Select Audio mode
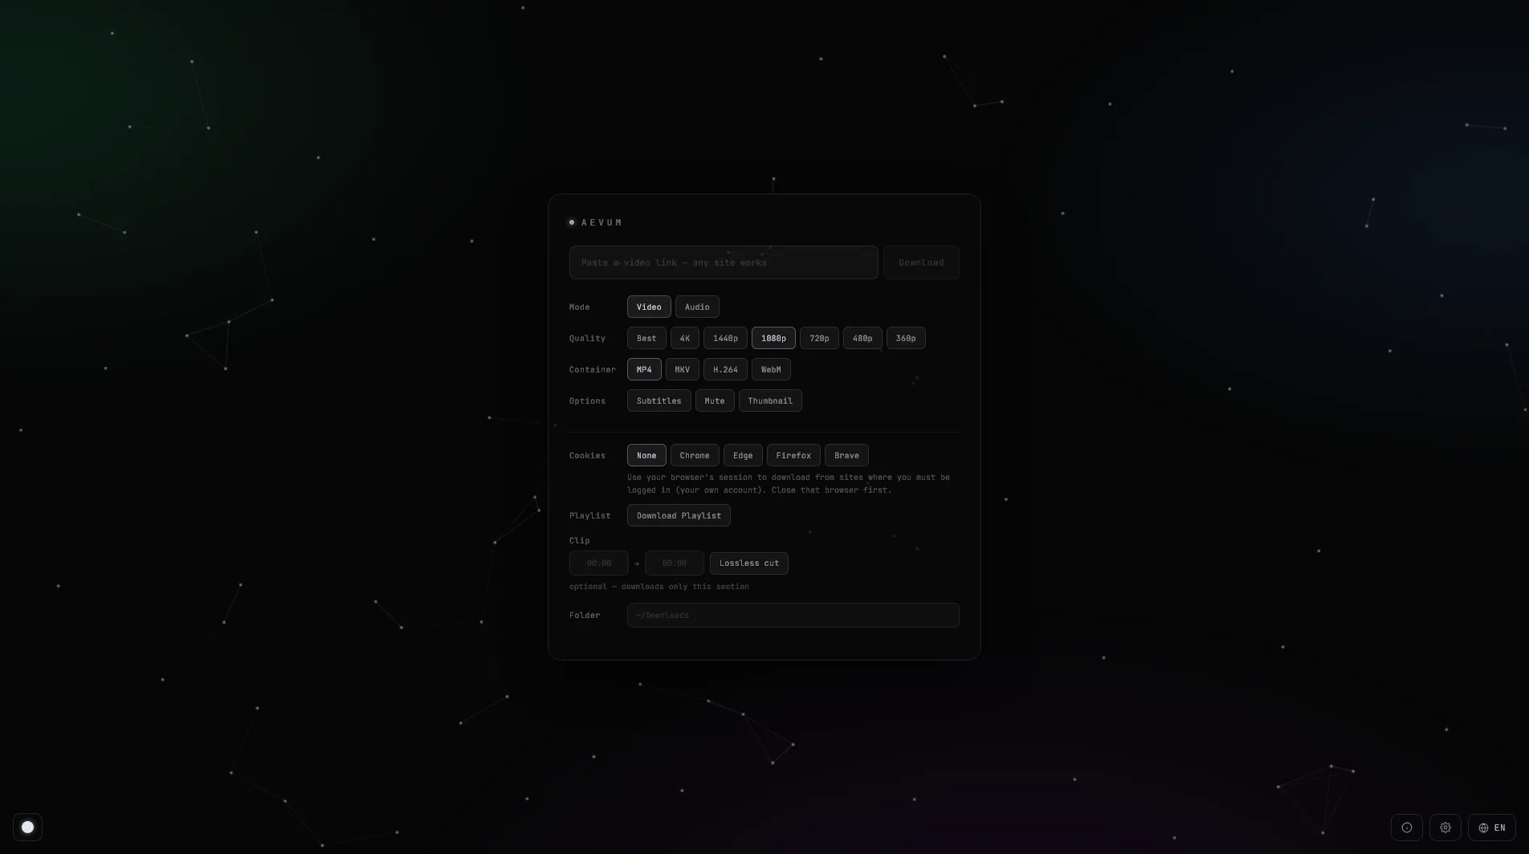Image resolution: width=1529 pixels, height=854 pixels. 697,307
